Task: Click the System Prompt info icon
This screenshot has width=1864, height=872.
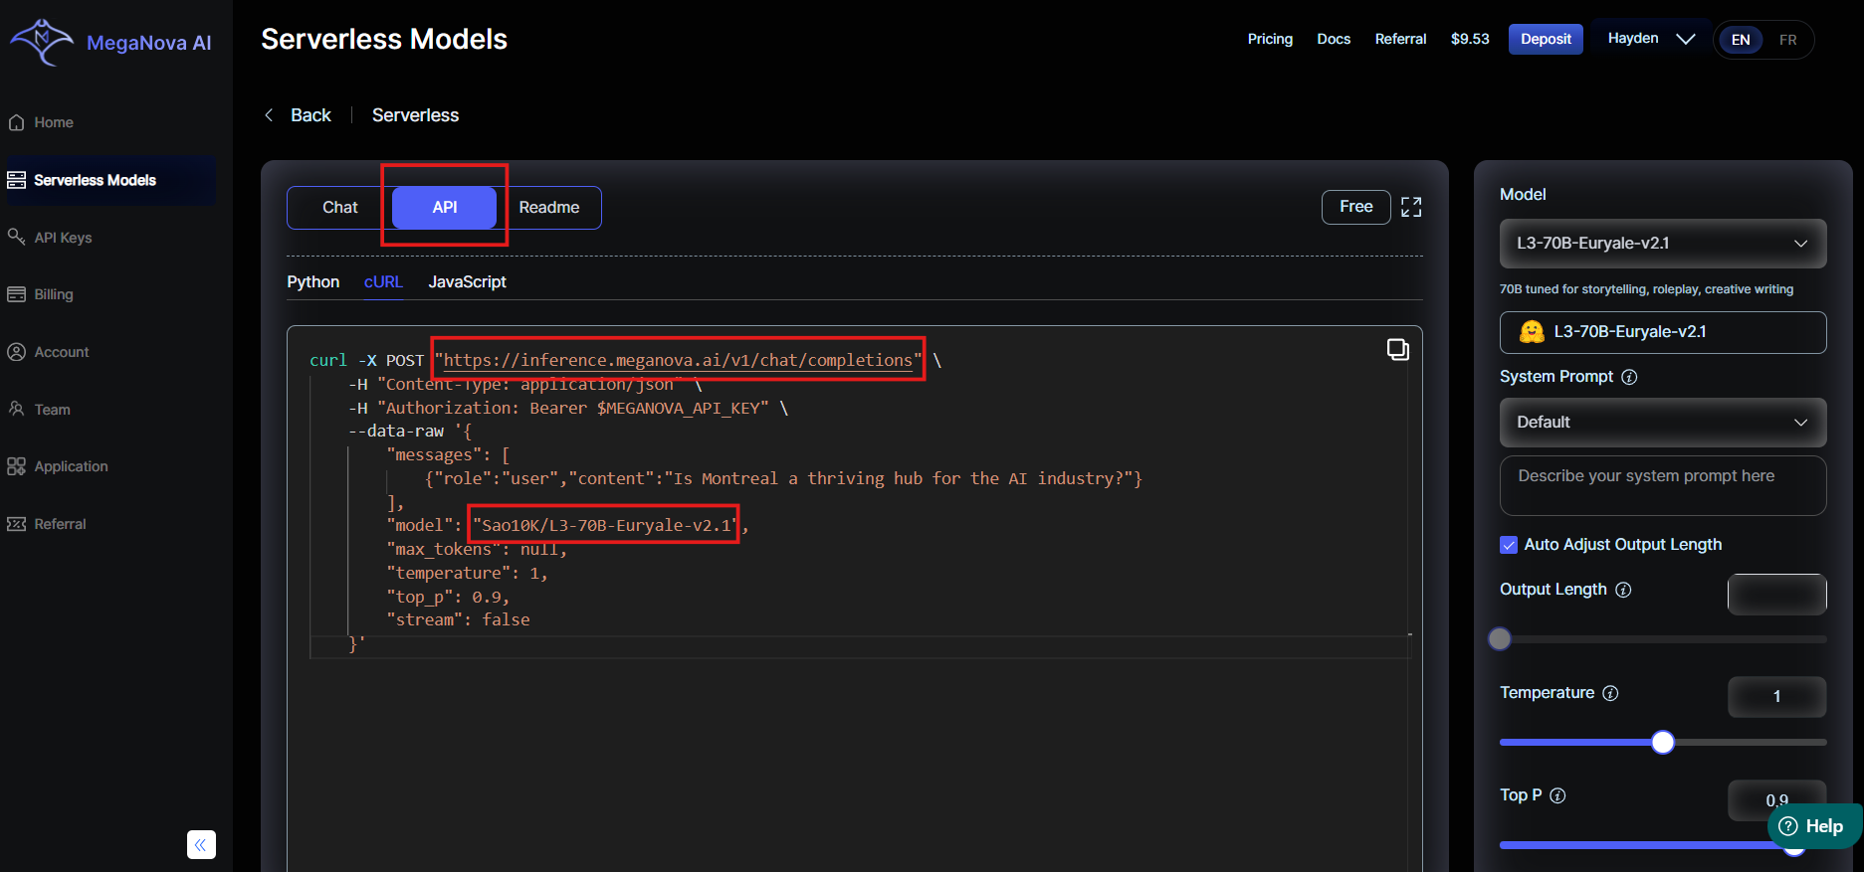Action: point(1629,377)
